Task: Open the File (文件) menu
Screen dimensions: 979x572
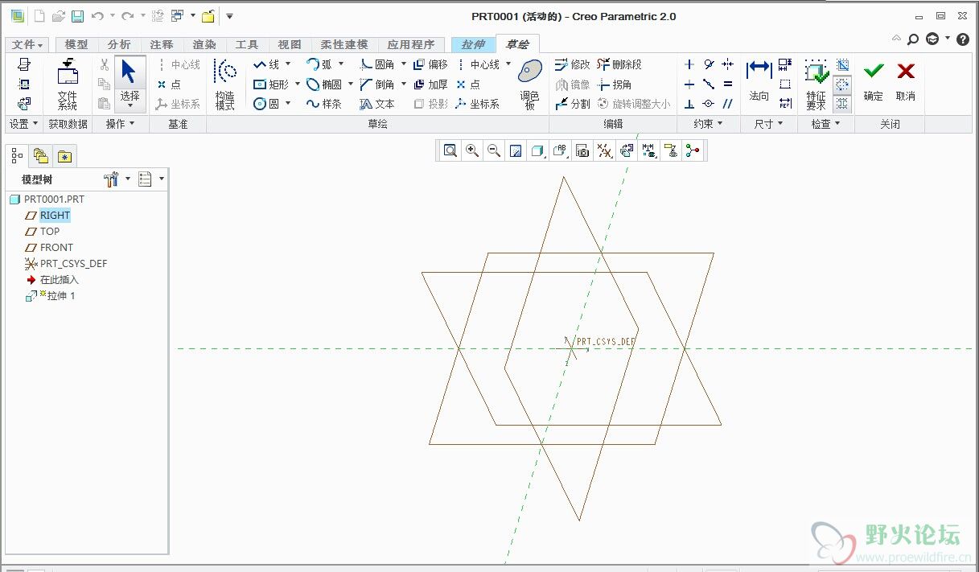Action: [28, 45]
